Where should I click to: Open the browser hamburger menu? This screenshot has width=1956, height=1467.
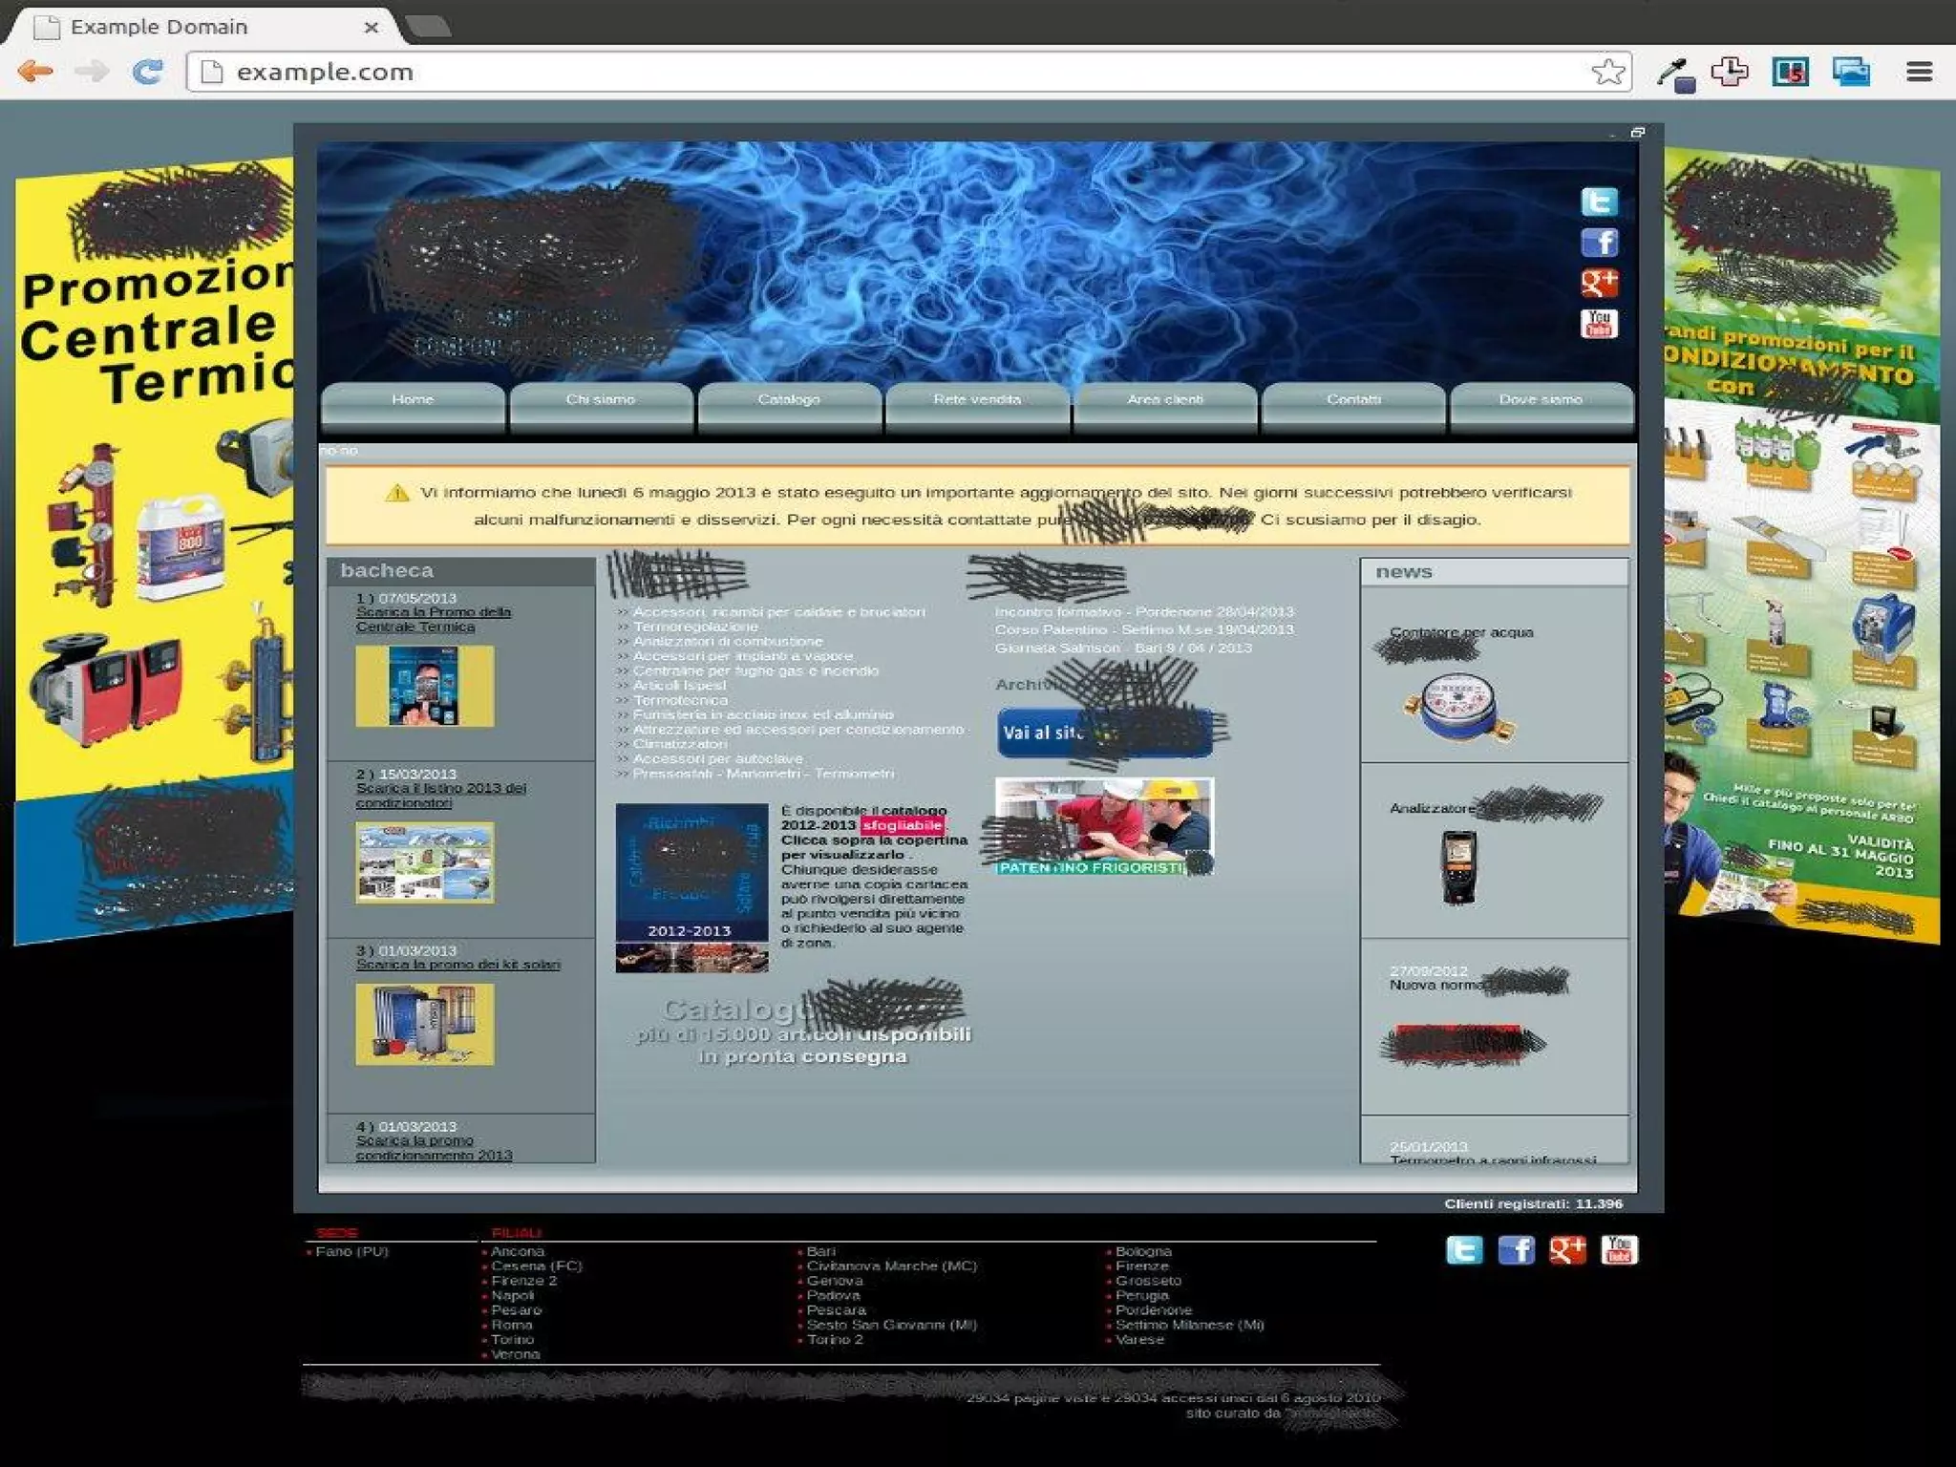pyautogui.click(x=1919, y=72)
